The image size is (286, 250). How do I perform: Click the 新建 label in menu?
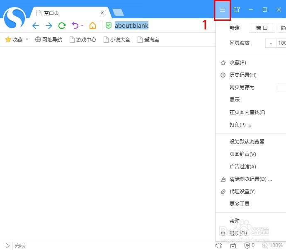coord(235,28)
